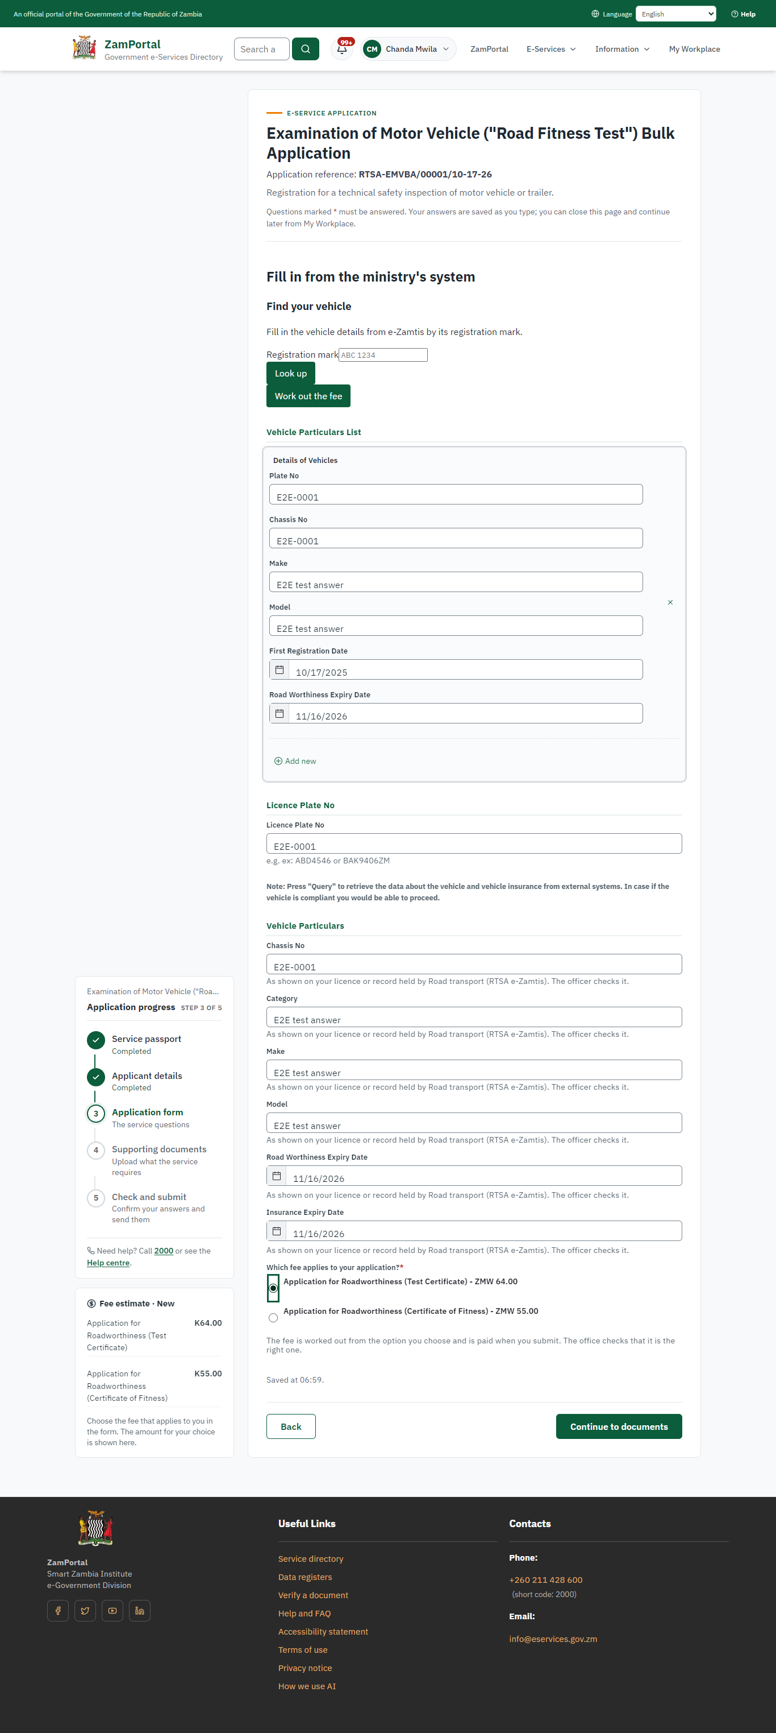Go to My Workplace

[694, 49]
